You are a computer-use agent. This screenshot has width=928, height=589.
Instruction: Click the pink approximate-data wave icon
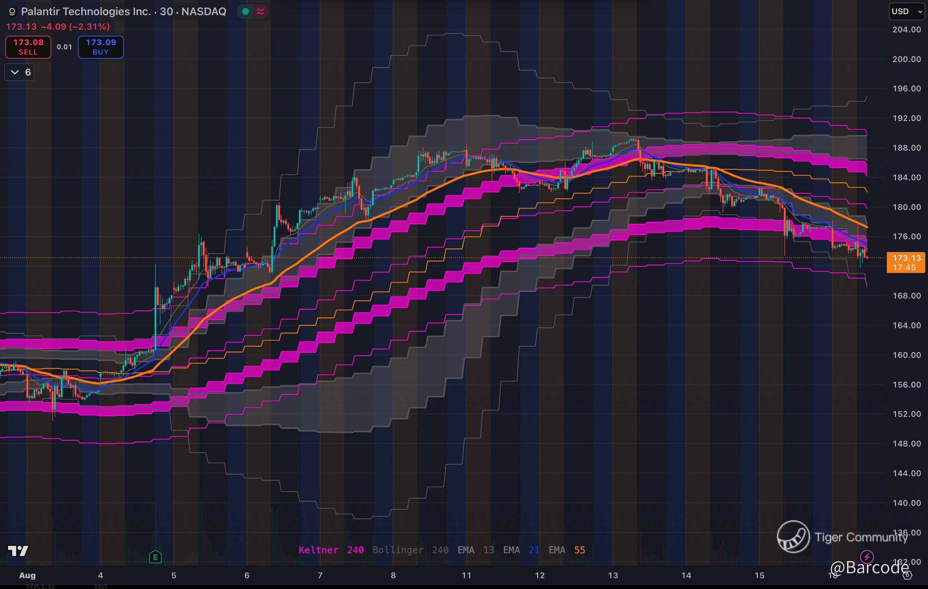(261, 11)
